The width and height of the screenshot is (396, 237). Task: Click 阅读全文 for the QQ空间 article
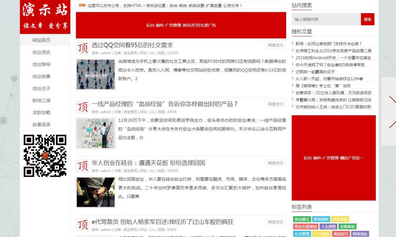275,45
